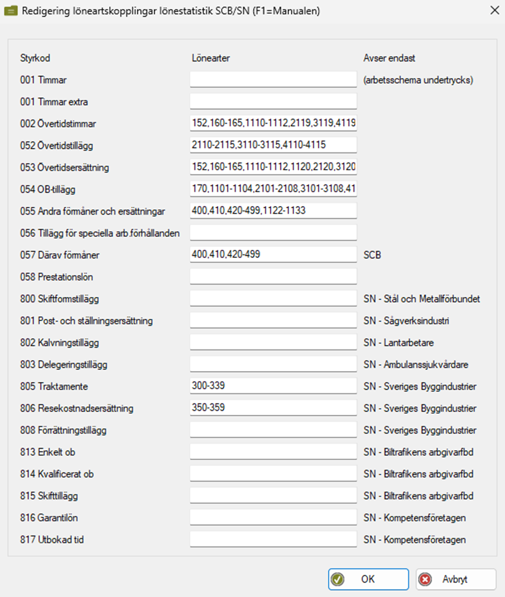Click the application icon in title bar

10,11
